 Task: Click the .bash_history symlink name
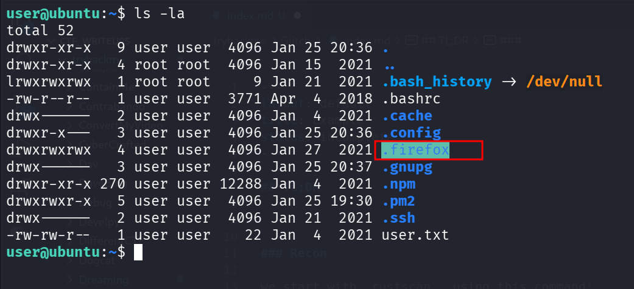point(437,82)
